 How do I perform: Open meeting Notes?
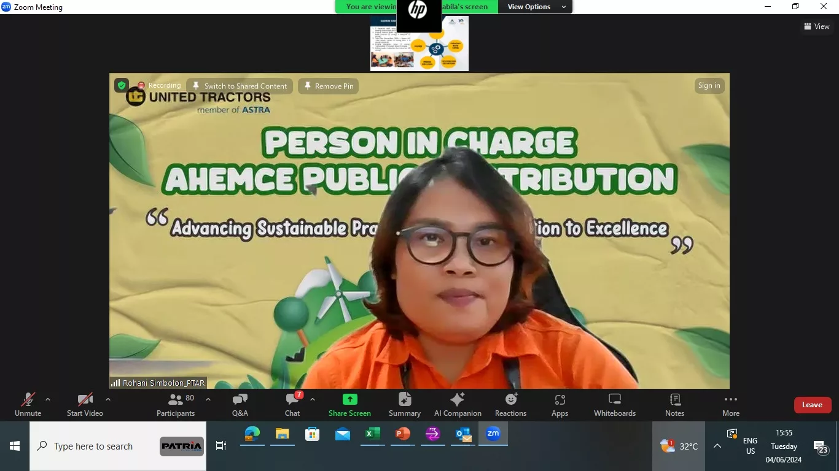(x=674, y=405)
